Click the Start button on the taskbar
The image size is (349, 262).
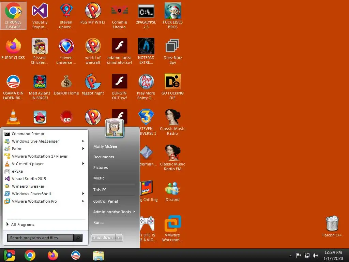(9, 255)
